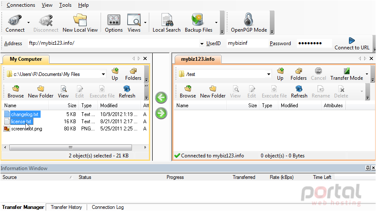Click the Address field with ftp://mybiz123.info/
This screenshot has height=211, width=376.
point(114,43)
